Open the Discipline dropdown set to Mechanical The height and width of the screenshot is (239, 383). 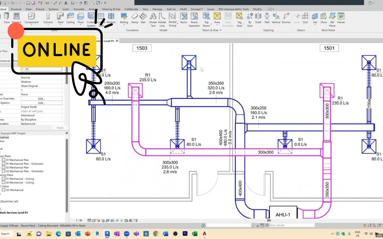(x=41, y=115)
